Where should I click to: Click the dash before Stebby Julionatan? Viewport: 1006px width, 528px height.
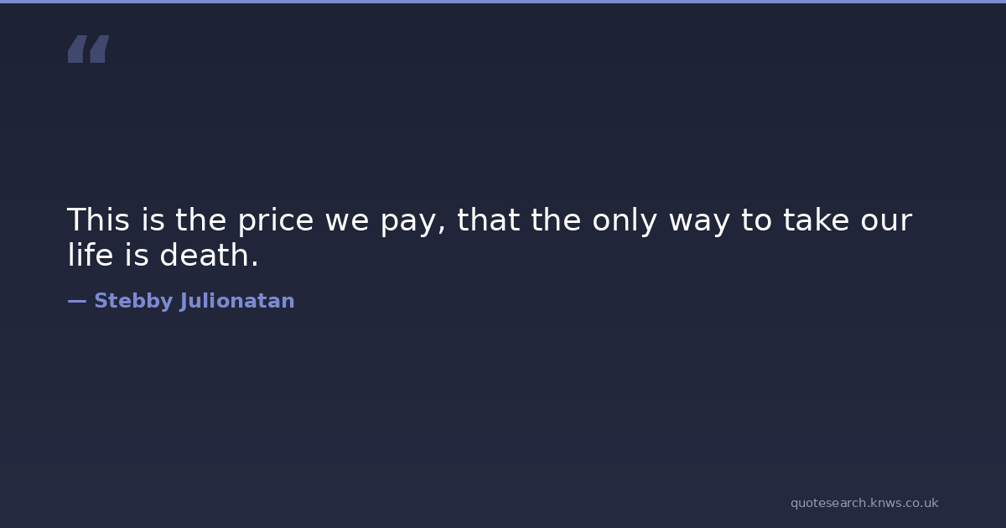pos(76,301)
